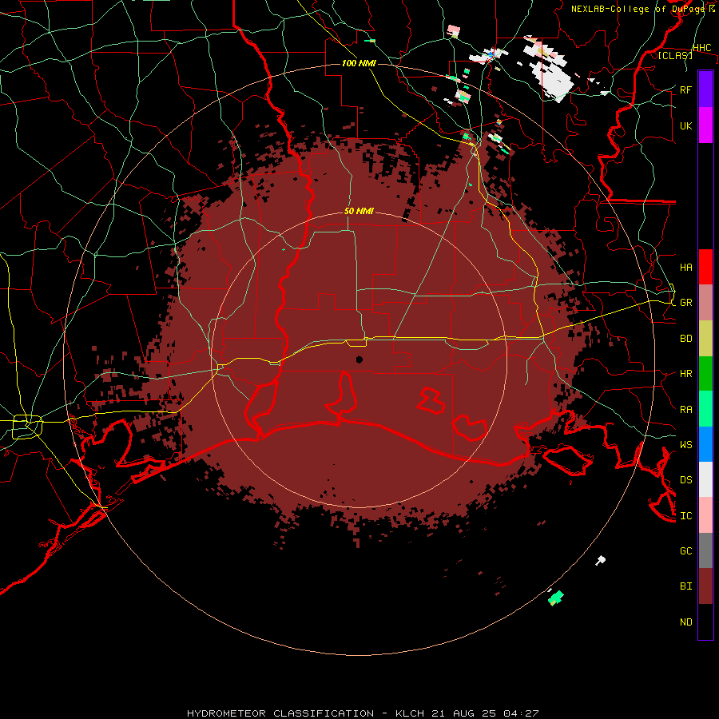Click the ND black legend swatch
The height and width of the screenshot is (719, 719).
pos(705,622)
